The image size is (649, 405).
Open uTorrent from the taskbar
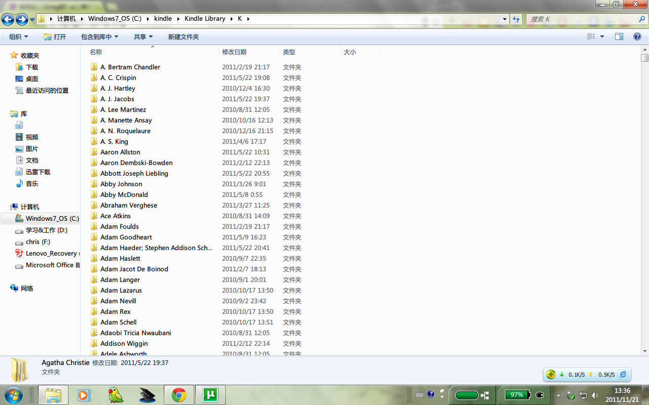[x=210, y=395]
